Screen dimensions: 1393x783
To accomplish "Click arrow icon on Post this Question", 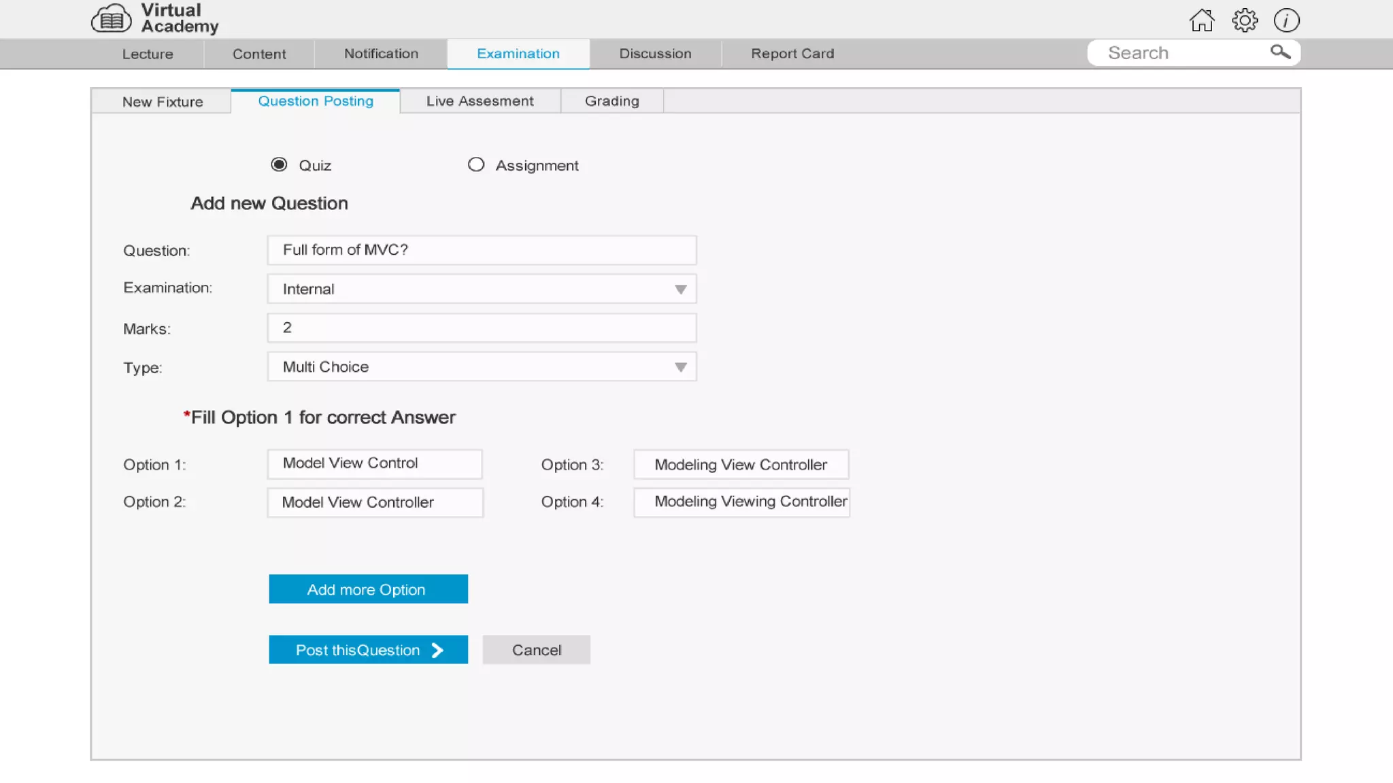I will pos(437,650).
